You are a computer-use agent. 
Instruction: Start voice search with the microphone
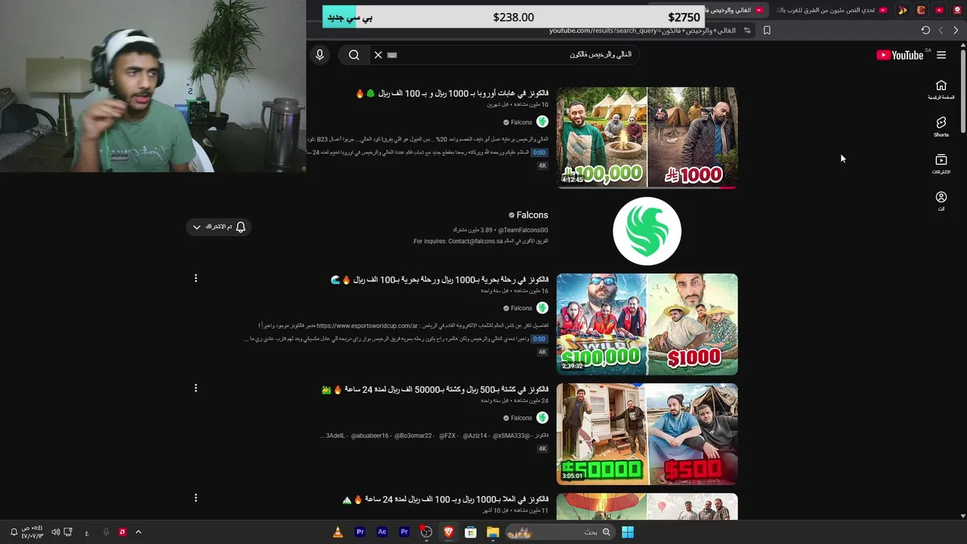pyautogui.click(x=320, y=55)
